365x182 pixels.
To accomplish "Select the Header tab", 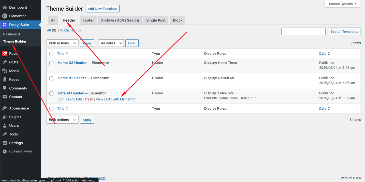I will click(69, 20).
